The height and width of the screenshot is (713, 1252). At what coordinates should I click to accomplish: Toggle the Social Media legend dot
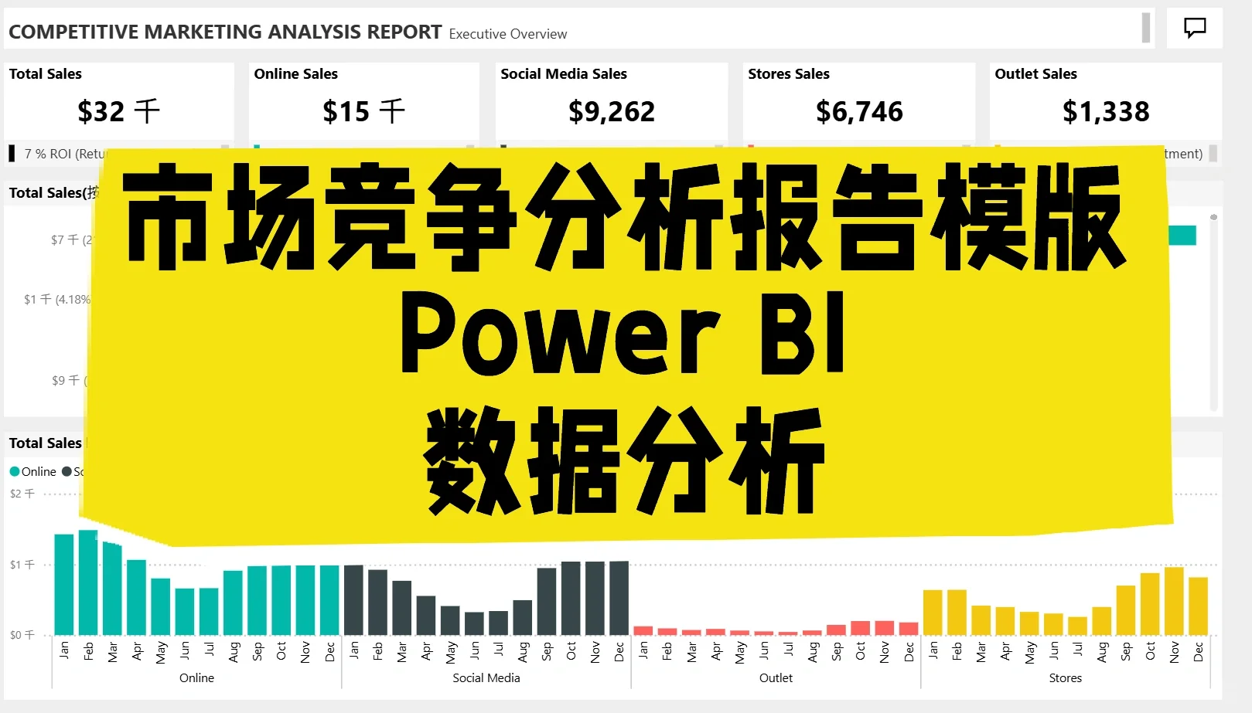66,471
